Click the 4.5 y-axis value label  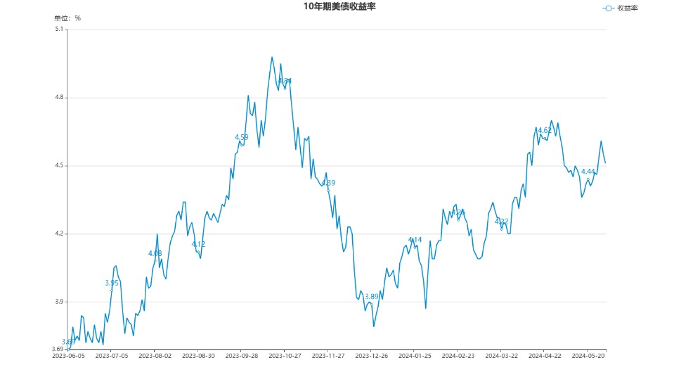(x=58, y=166)
